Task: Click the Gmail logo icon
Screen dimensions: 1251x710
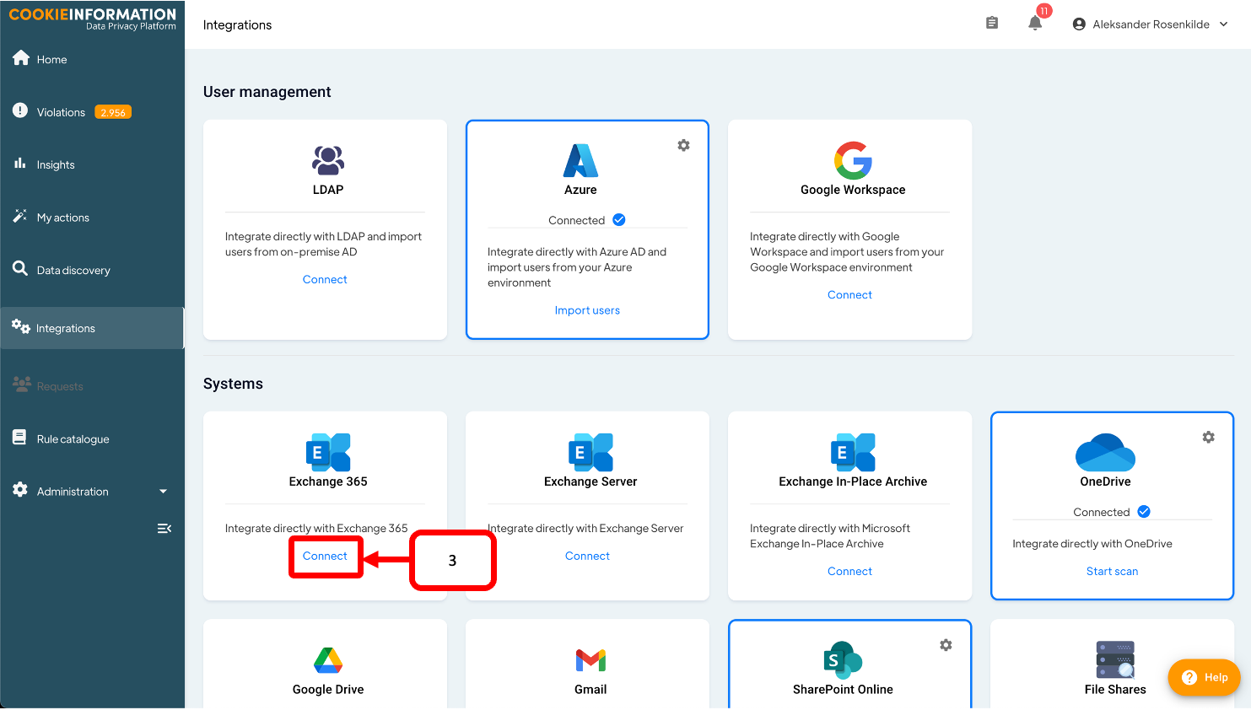Action: 590,659
